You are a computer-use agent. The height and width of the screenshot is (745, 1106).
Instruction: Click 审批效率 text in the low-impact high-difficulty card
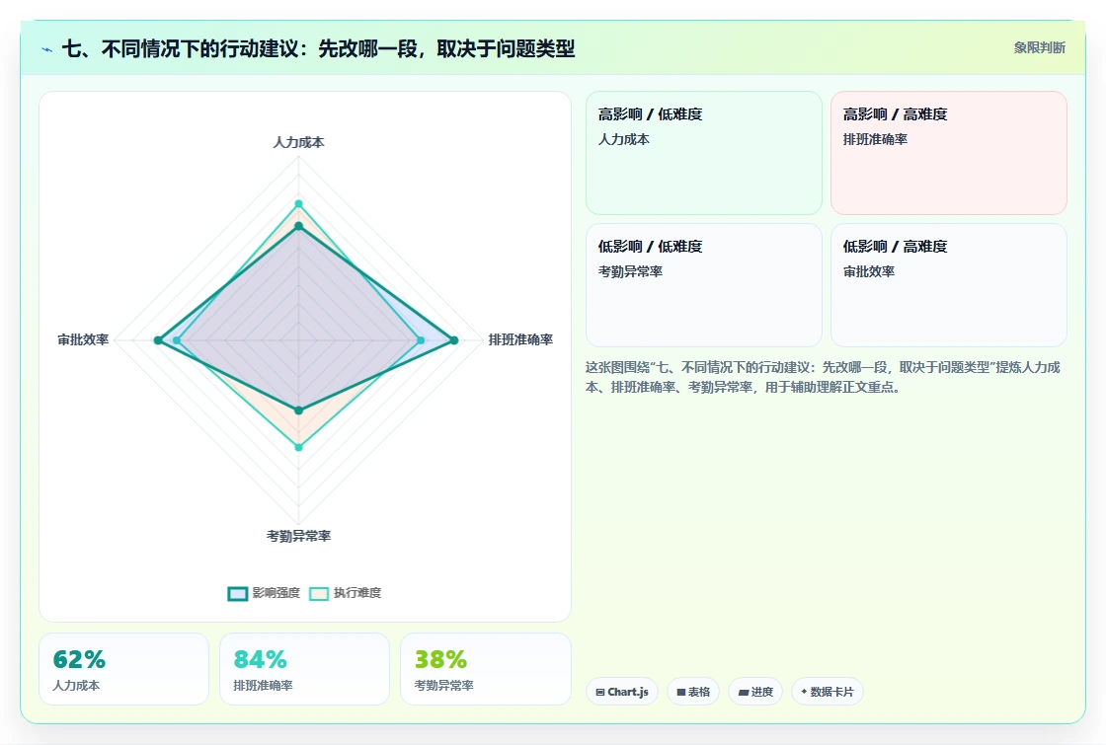(x=869, y=271)
